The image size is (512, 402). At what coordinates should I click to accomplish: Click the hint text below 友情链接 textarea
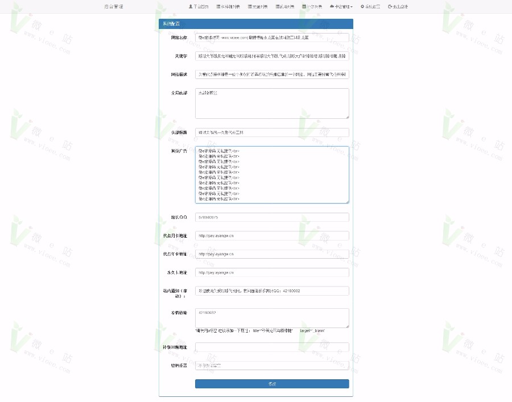point(260,331)
